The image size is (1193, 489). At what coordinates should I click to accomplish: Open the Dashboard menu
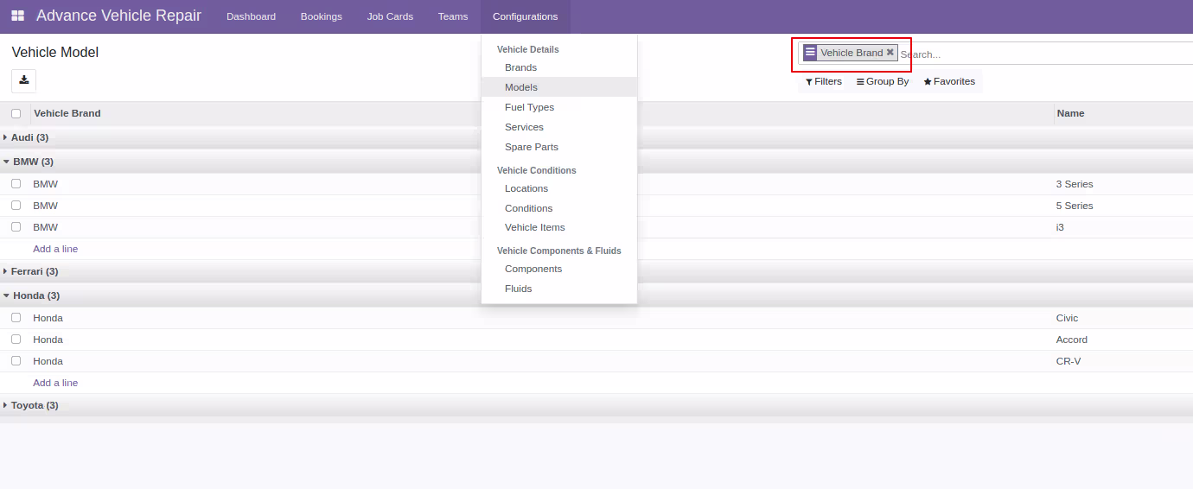point(251,16)
